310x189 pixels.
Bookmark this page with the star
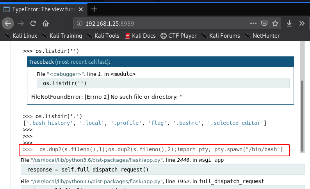275,23
